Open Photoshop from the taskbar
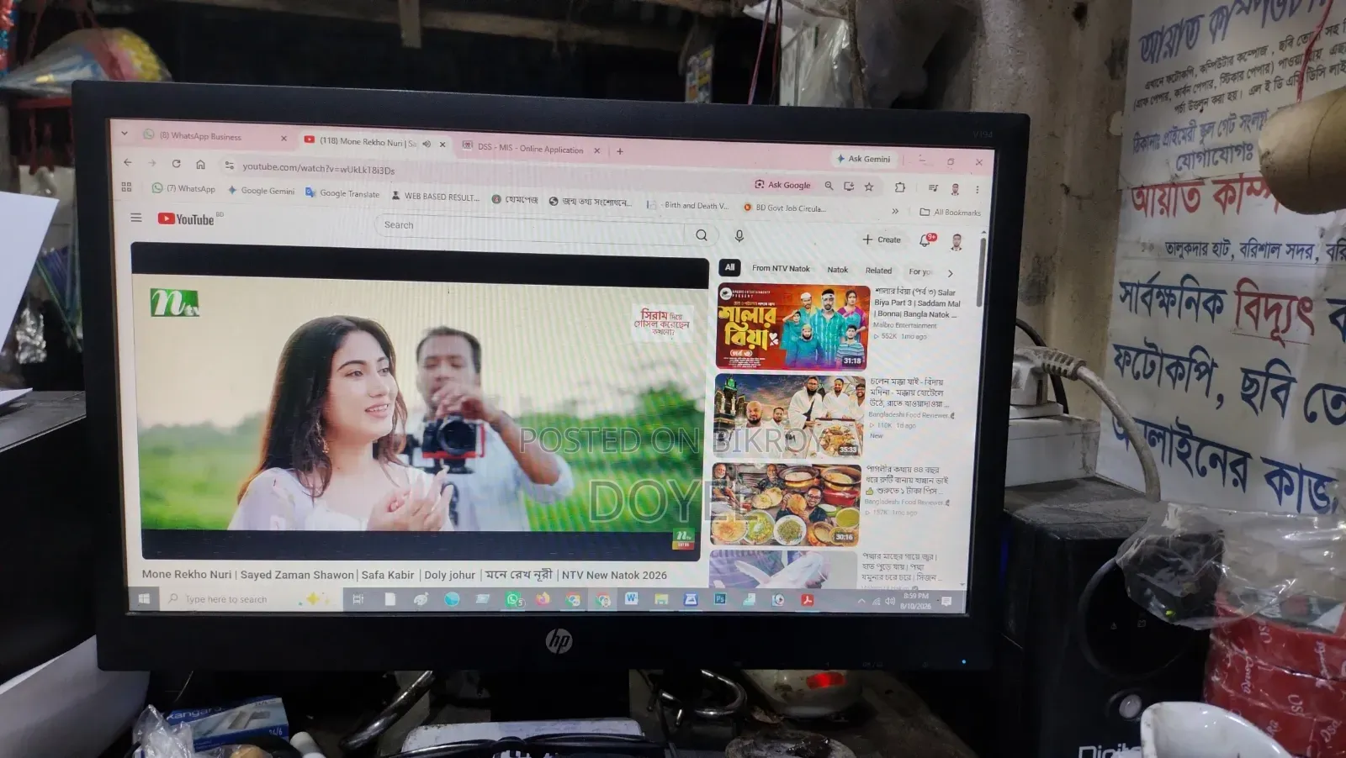Image resolution: width=1346 pixels, height=758 pixels. pos(720,599)
